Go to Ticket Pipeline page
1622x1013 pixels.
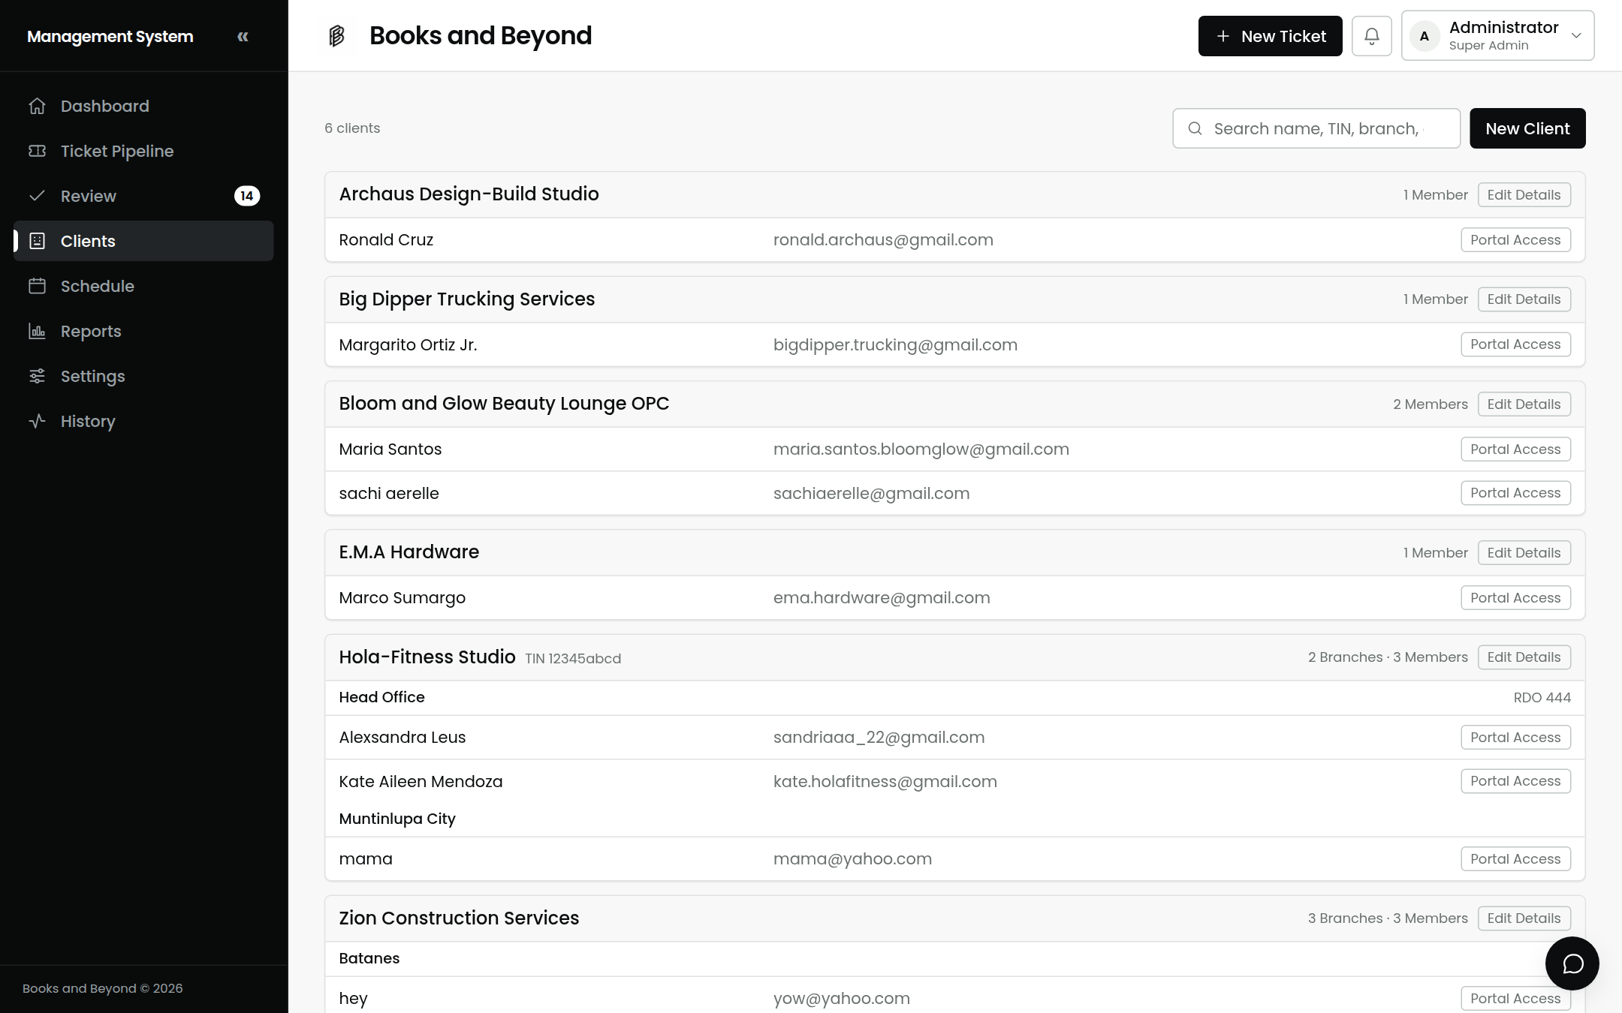143,151
